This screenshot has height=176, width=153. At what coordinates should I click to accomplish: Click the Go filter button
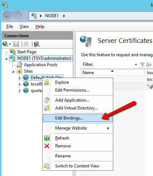(146, 64)
